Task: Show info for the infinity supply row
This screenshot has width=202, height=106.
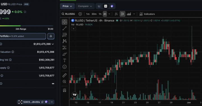Action: [1, 84]
